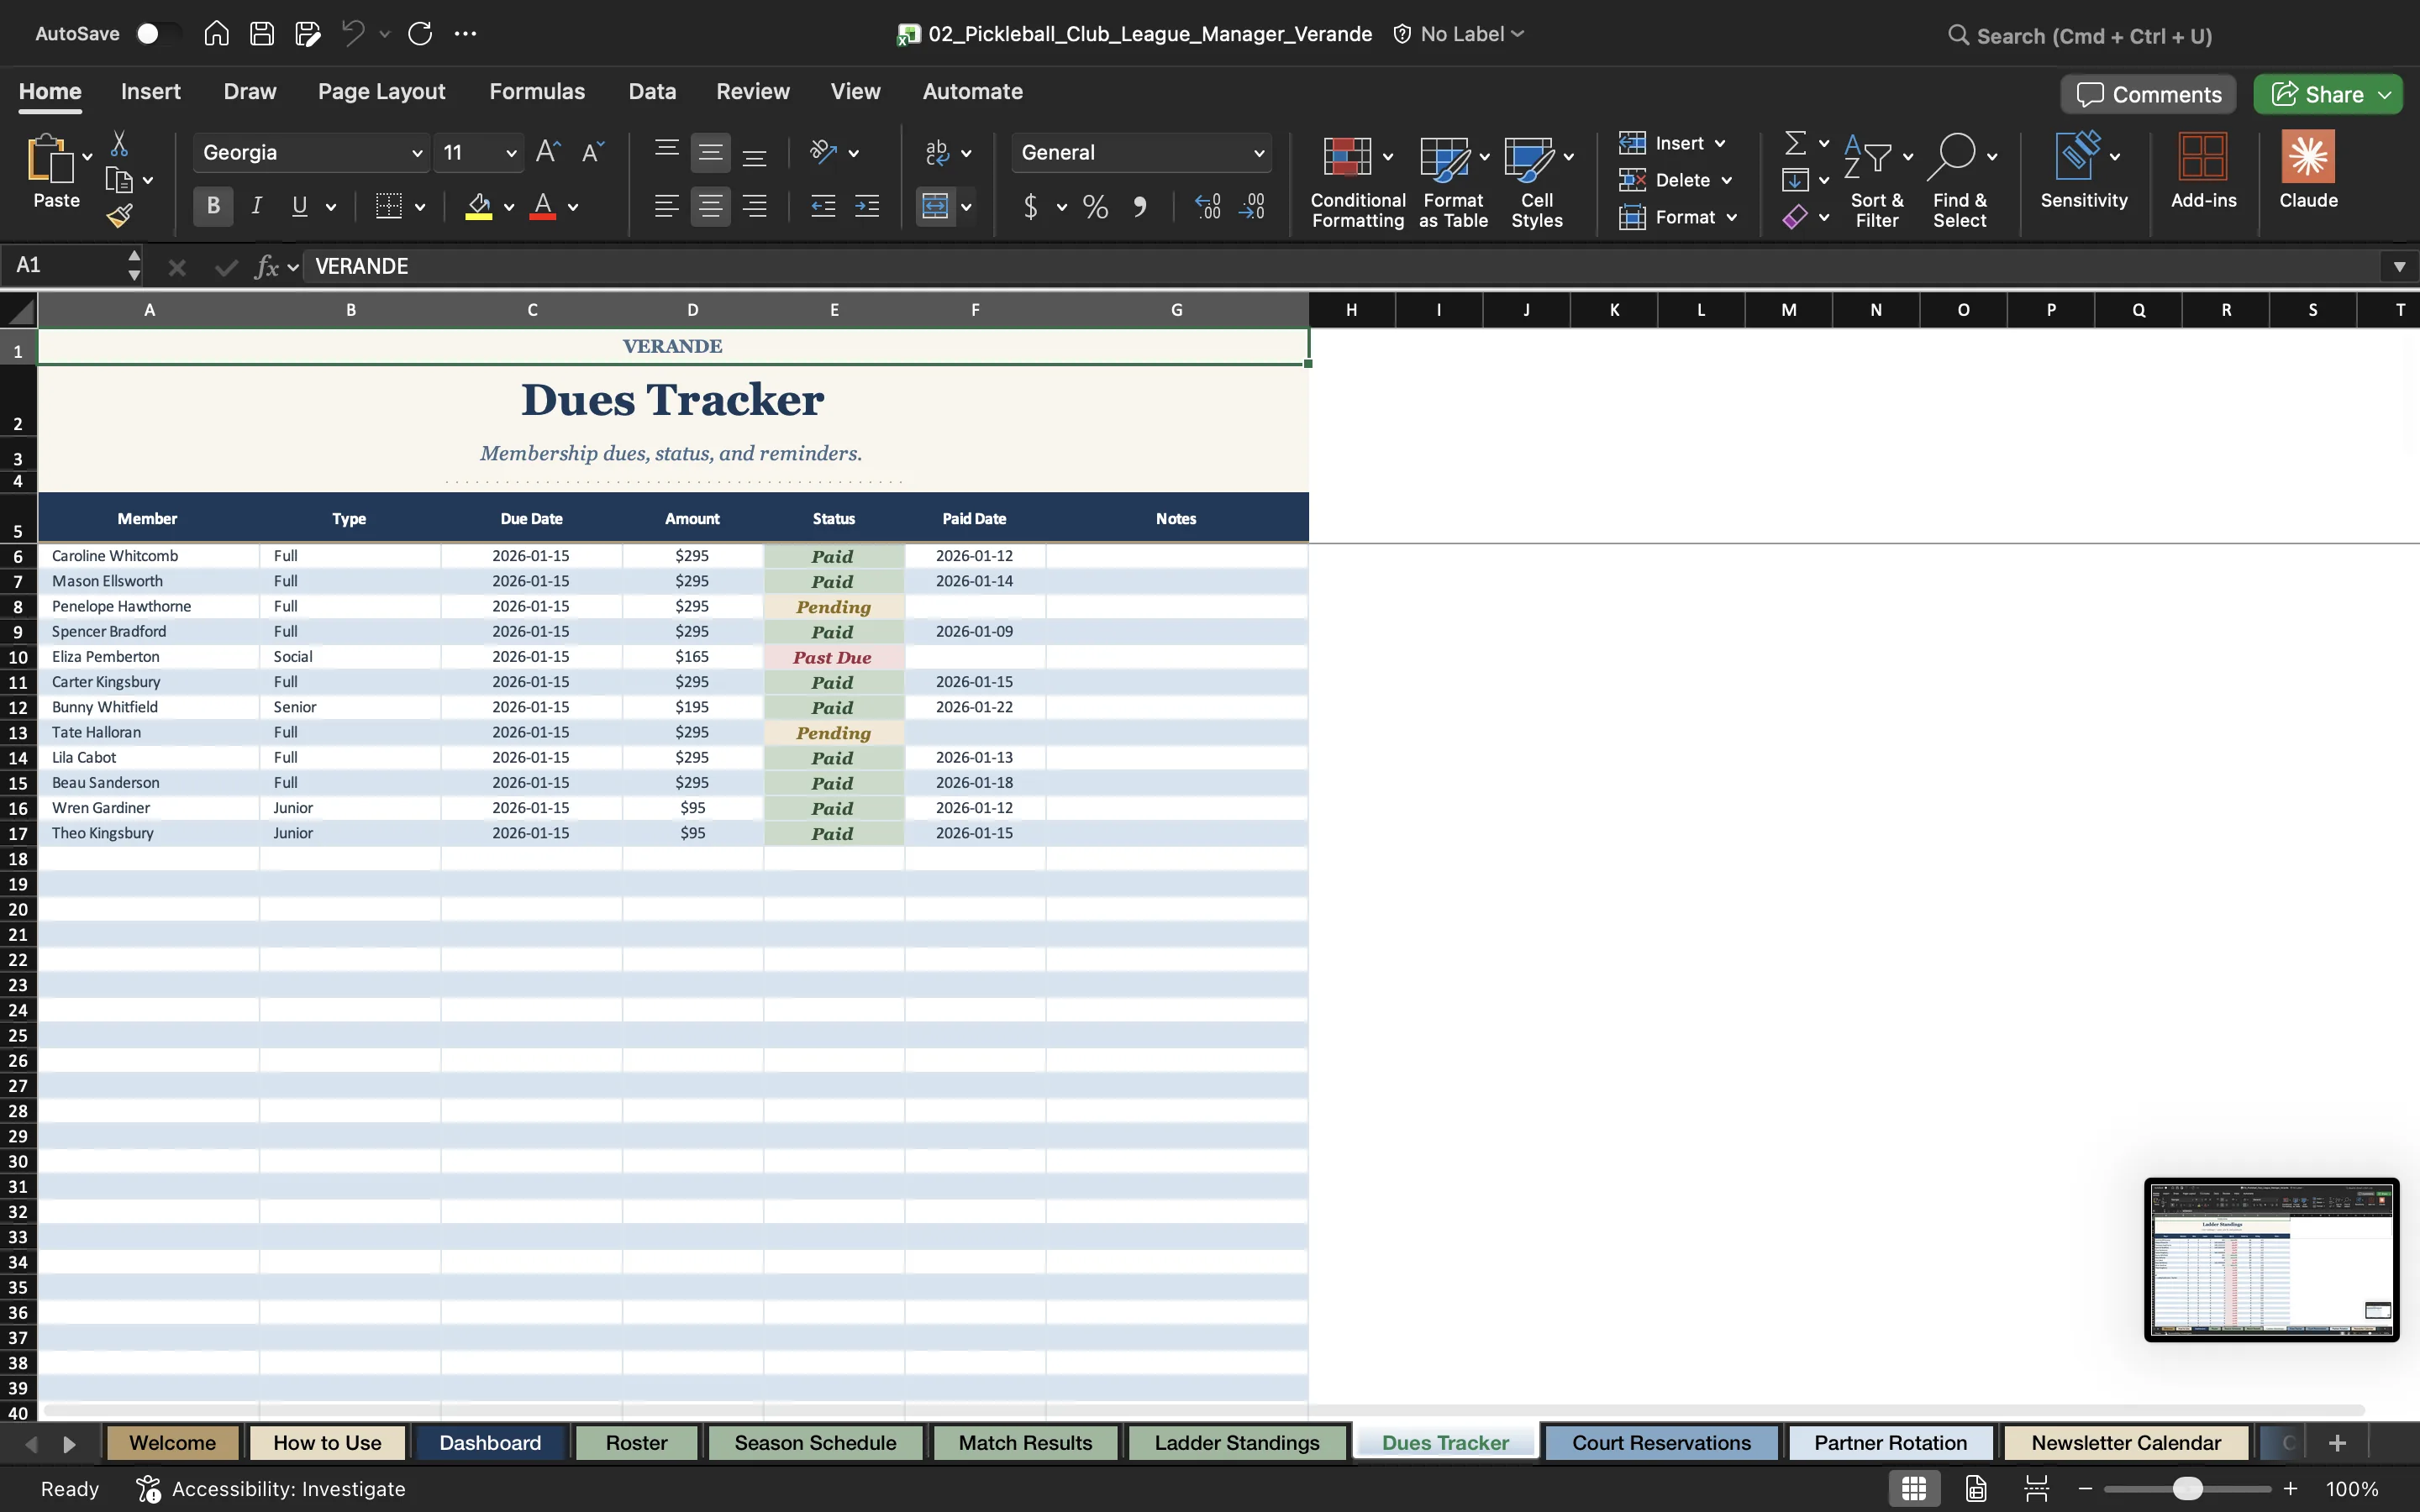Open the Page Layout ribbon tab

tap(382, 91)
